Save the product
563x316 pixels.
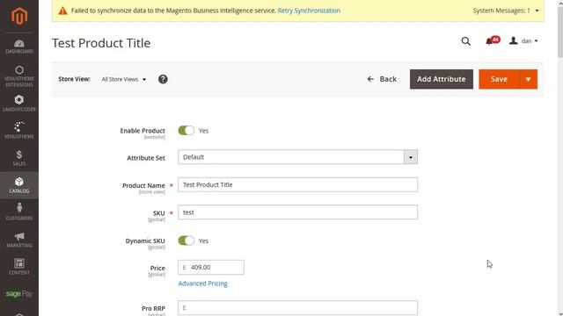[x=499, y=79]
